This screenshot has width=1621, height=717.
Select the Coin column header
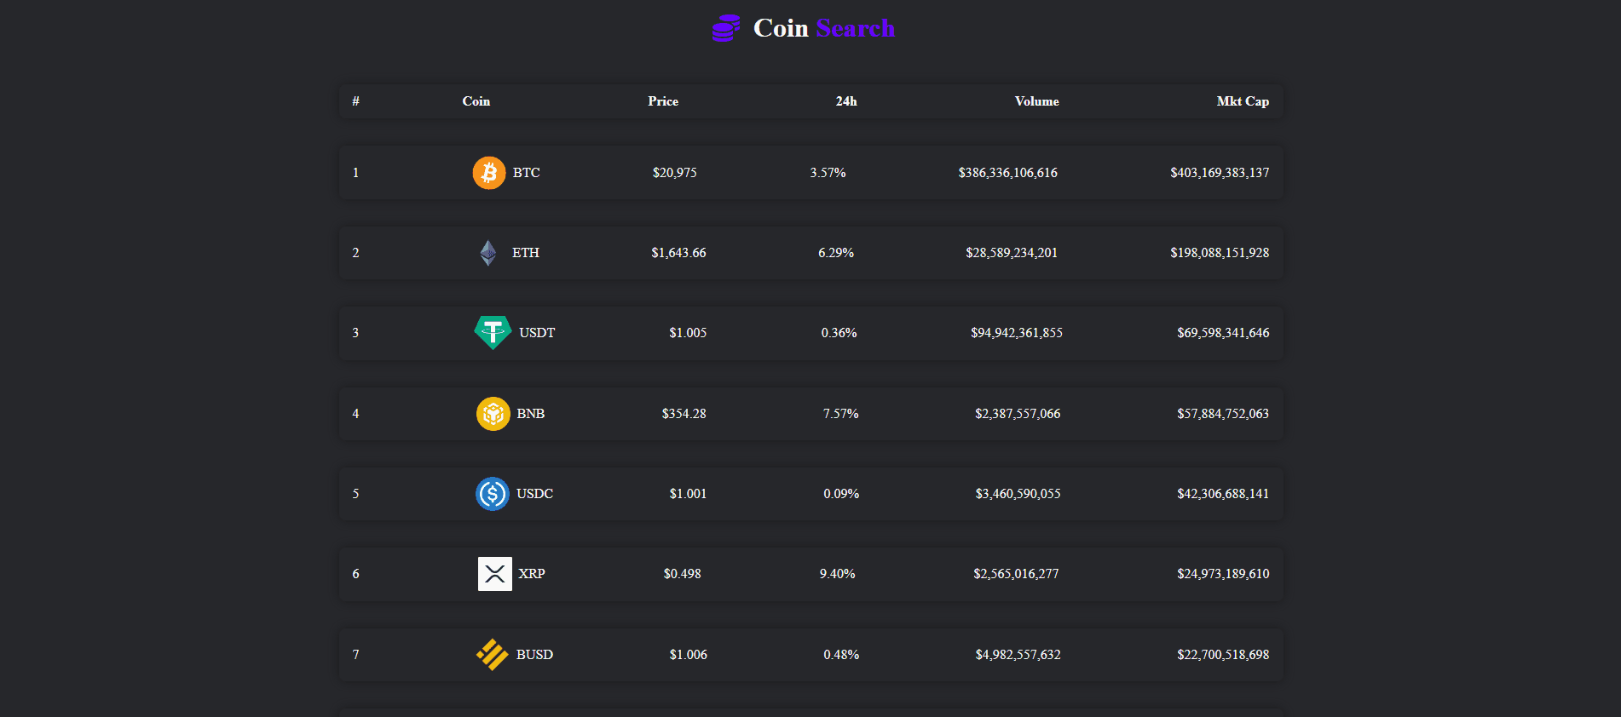click(476, 101)
